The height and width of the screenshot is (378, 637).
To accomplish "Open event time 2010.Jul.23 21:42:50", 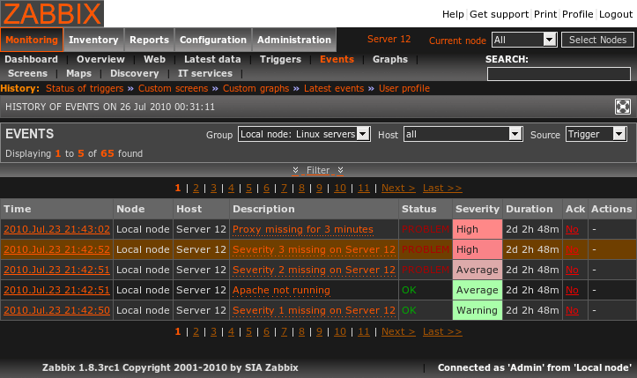I will tap(57, 310).
